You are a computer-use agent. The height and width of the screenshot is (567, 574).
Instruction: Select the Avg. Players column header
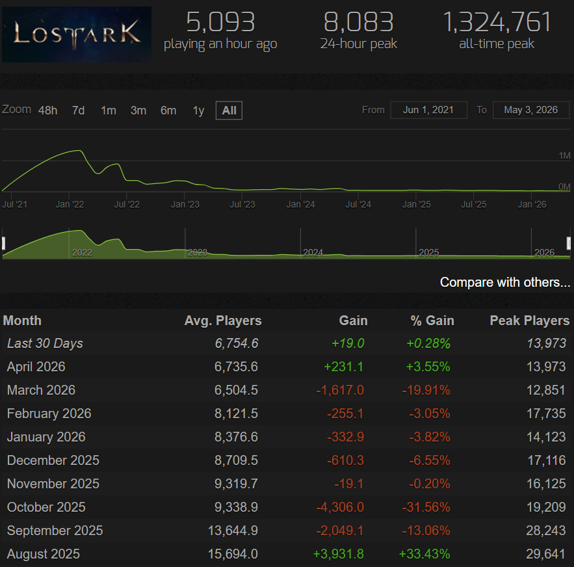coord(223,321)
